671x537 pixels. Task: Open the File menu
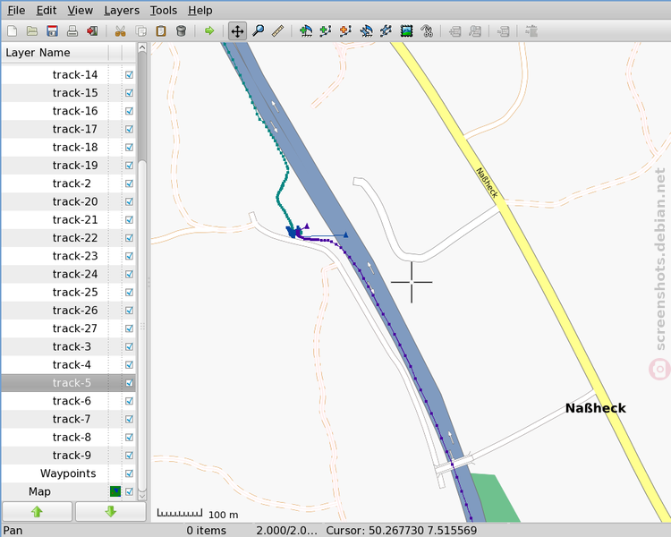pyautogui.click(x=16, y=10)
